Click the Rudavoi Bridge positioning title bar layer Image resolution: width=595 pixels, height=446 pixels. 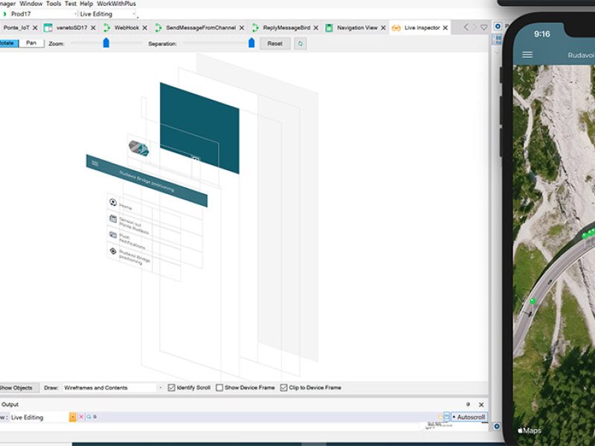click(147, 181)
